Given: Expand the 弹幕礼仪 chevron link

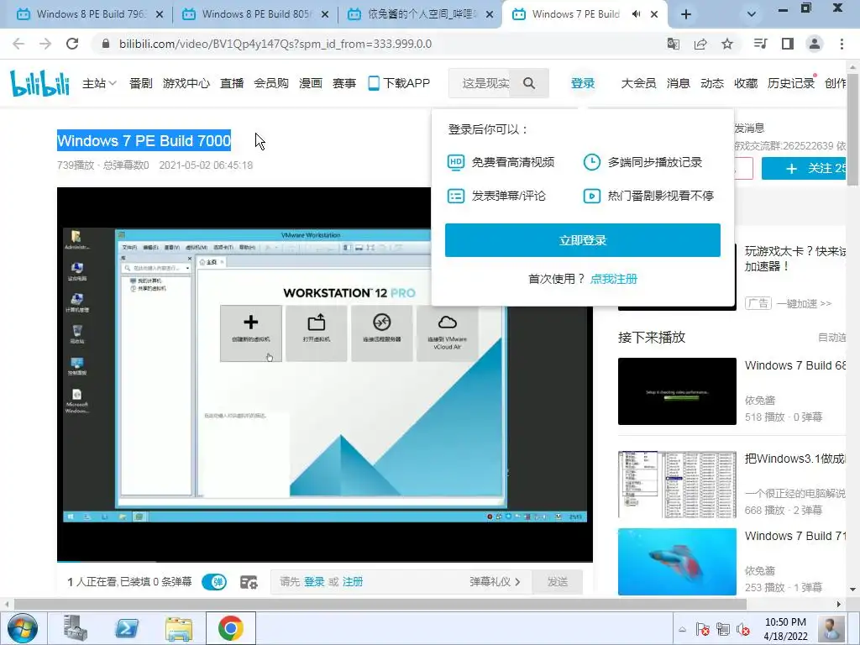Looking at the screenshot, I should coord(495,582).
